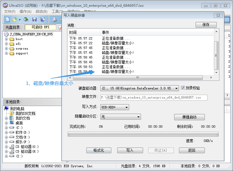233x171 pixels.
Task: Click the 格式化 button
Action: [99, 150]
